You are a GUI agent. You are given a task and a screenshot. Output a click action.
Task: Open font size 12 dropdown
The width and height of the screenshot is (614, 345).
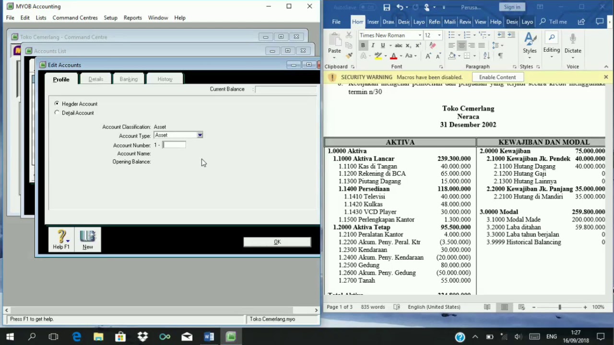439,35
